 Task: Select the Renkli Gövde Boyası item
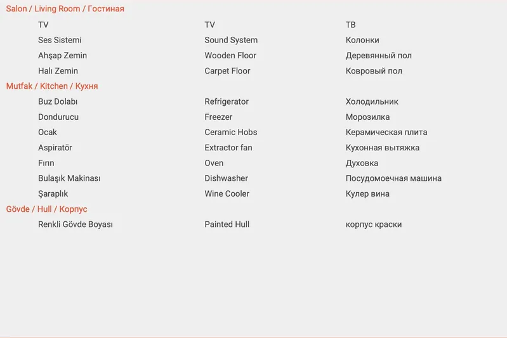click(76, 224)
